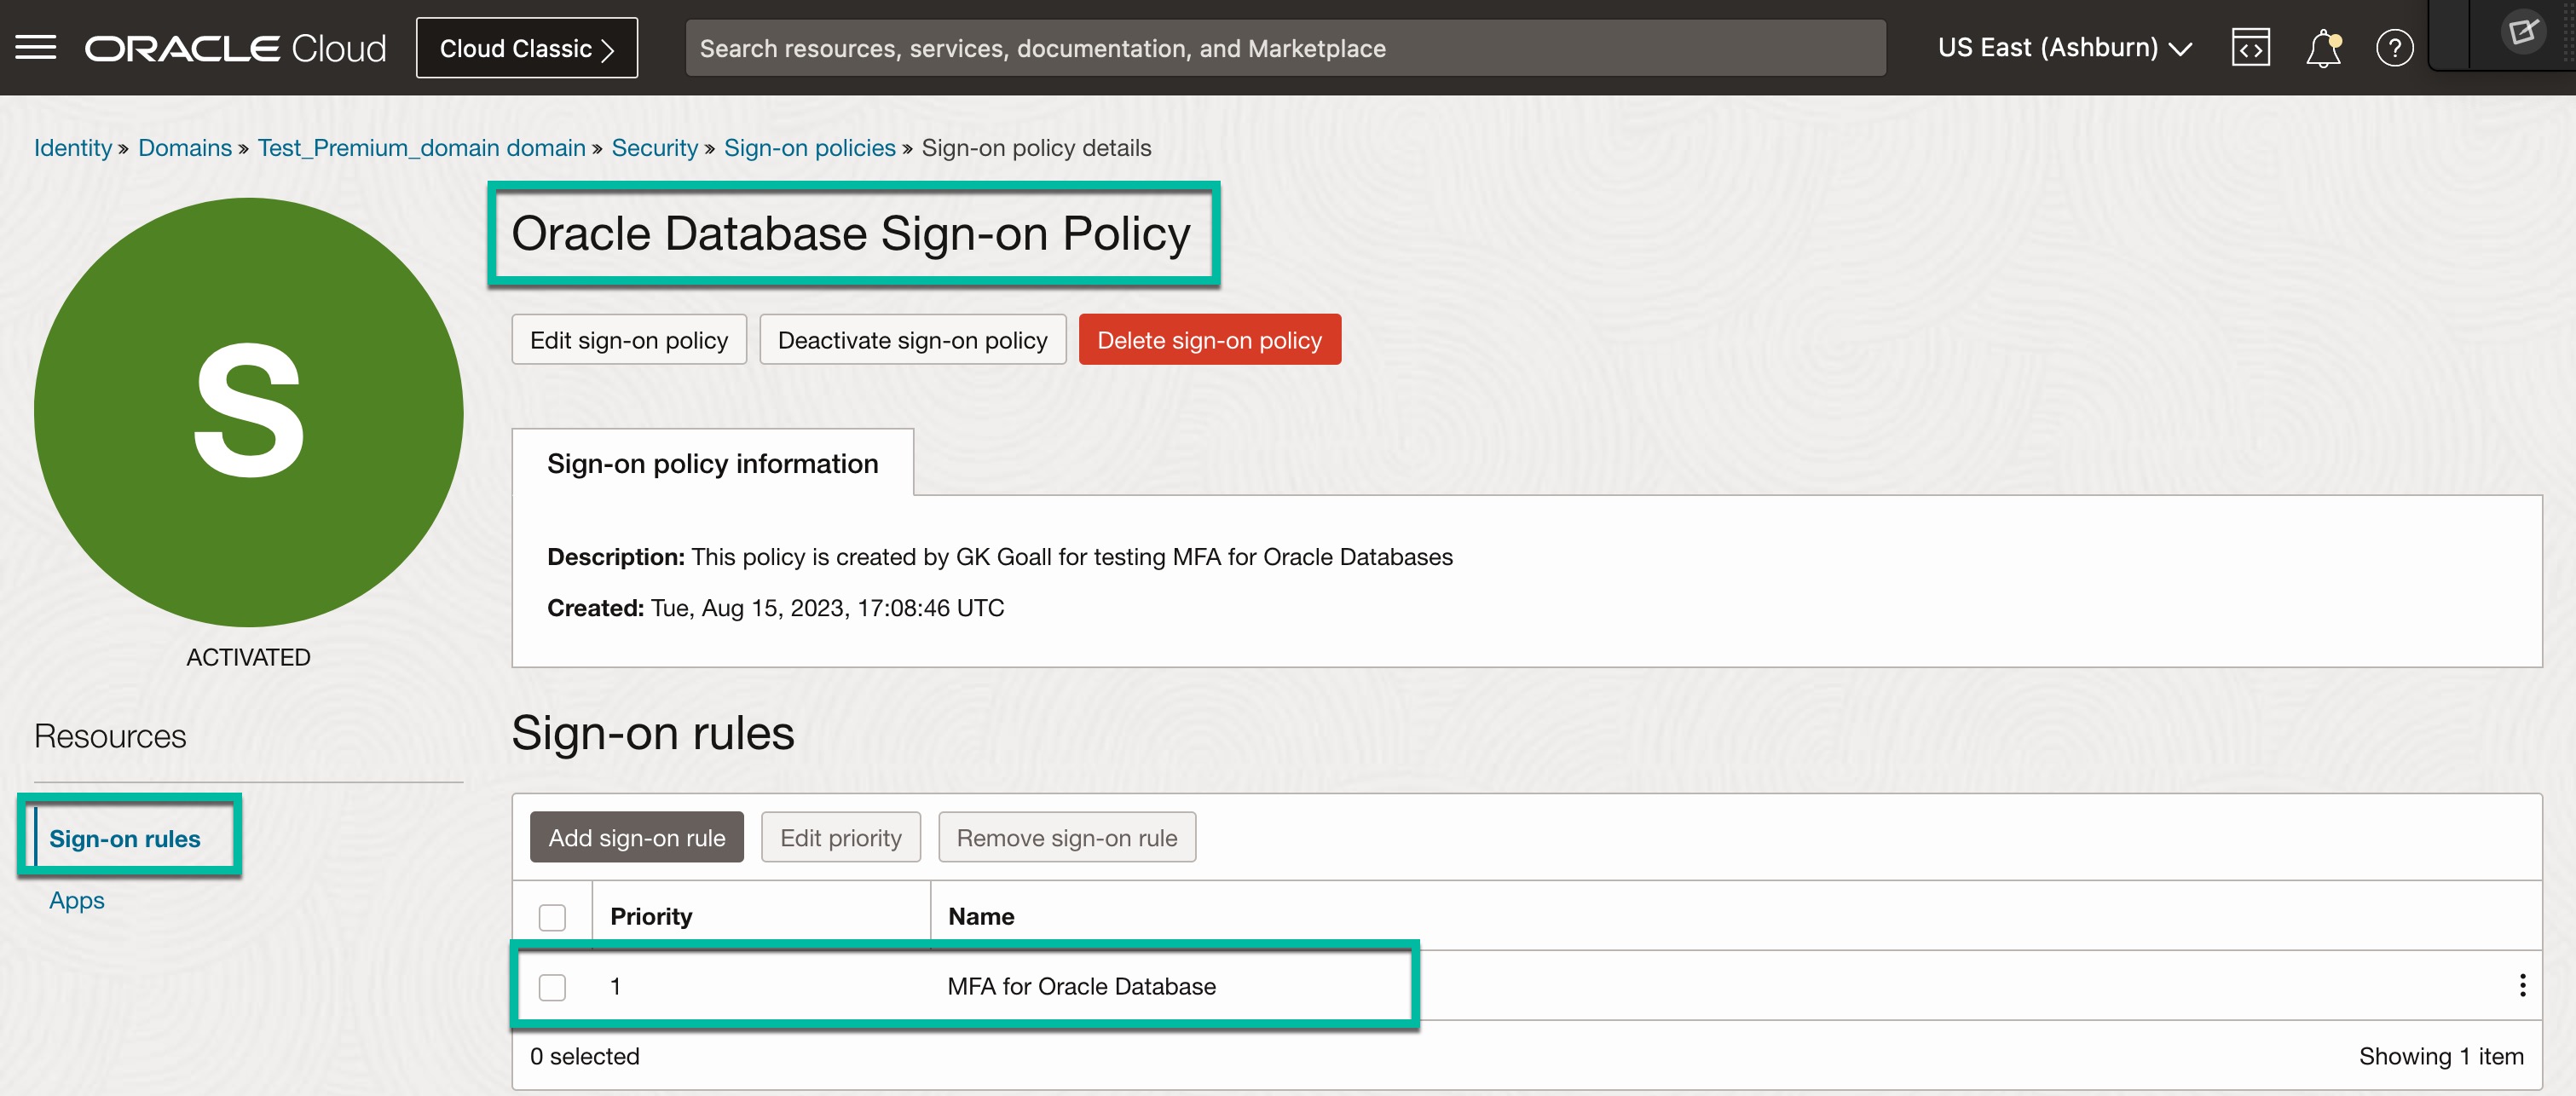Check the select-all rules checkbox
This screenshot has height=1096, width=2576.
click(x=552, y=917)
